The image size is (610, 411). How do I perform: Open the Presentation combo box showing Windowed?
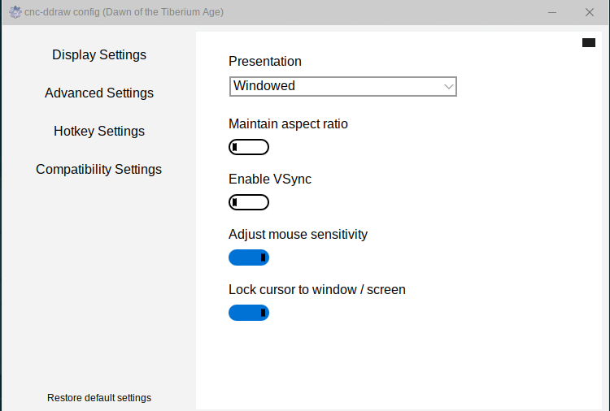pyautogui.click(x=342, y=86)
